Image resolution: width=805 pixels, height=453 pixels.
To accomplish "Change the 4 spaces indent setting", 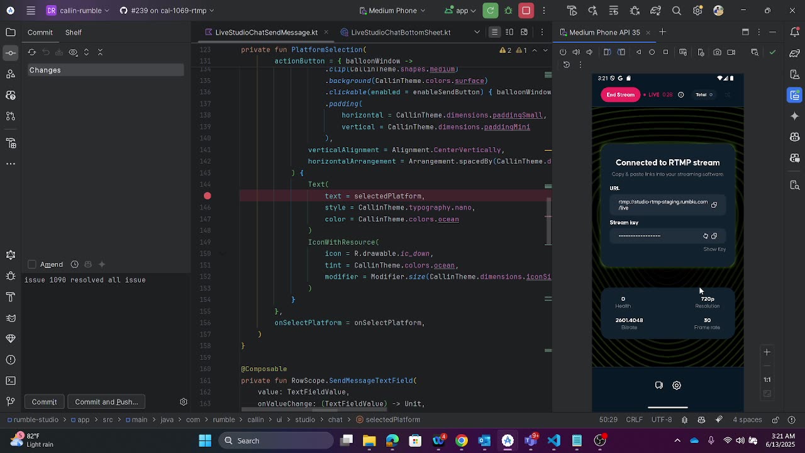I will click(x=747, y=420).
